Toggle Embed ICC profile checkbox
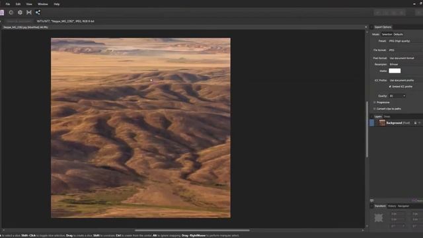The image size is (423, 238). (x=390, y=87)
